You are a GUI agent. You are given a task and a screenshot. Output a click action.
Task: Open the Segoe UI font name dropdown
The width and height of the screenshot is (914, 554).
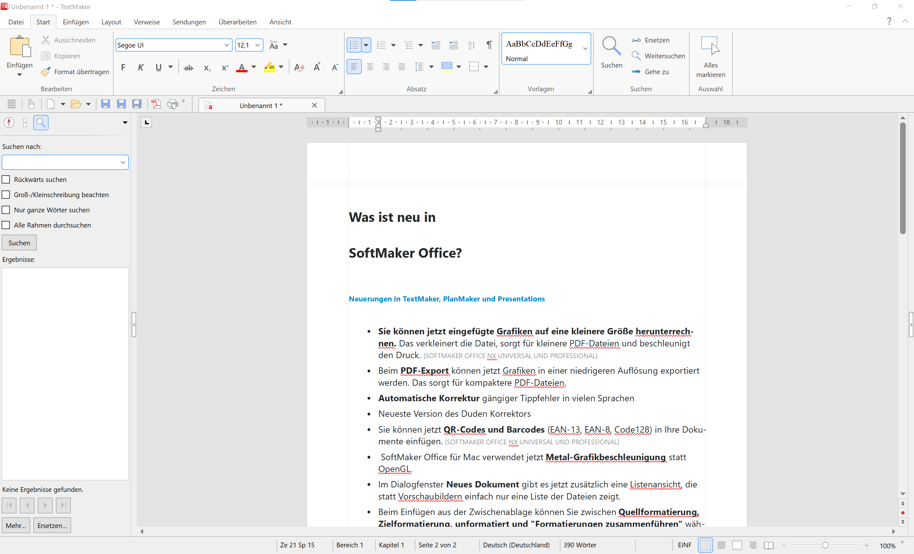tap(226, 45)
